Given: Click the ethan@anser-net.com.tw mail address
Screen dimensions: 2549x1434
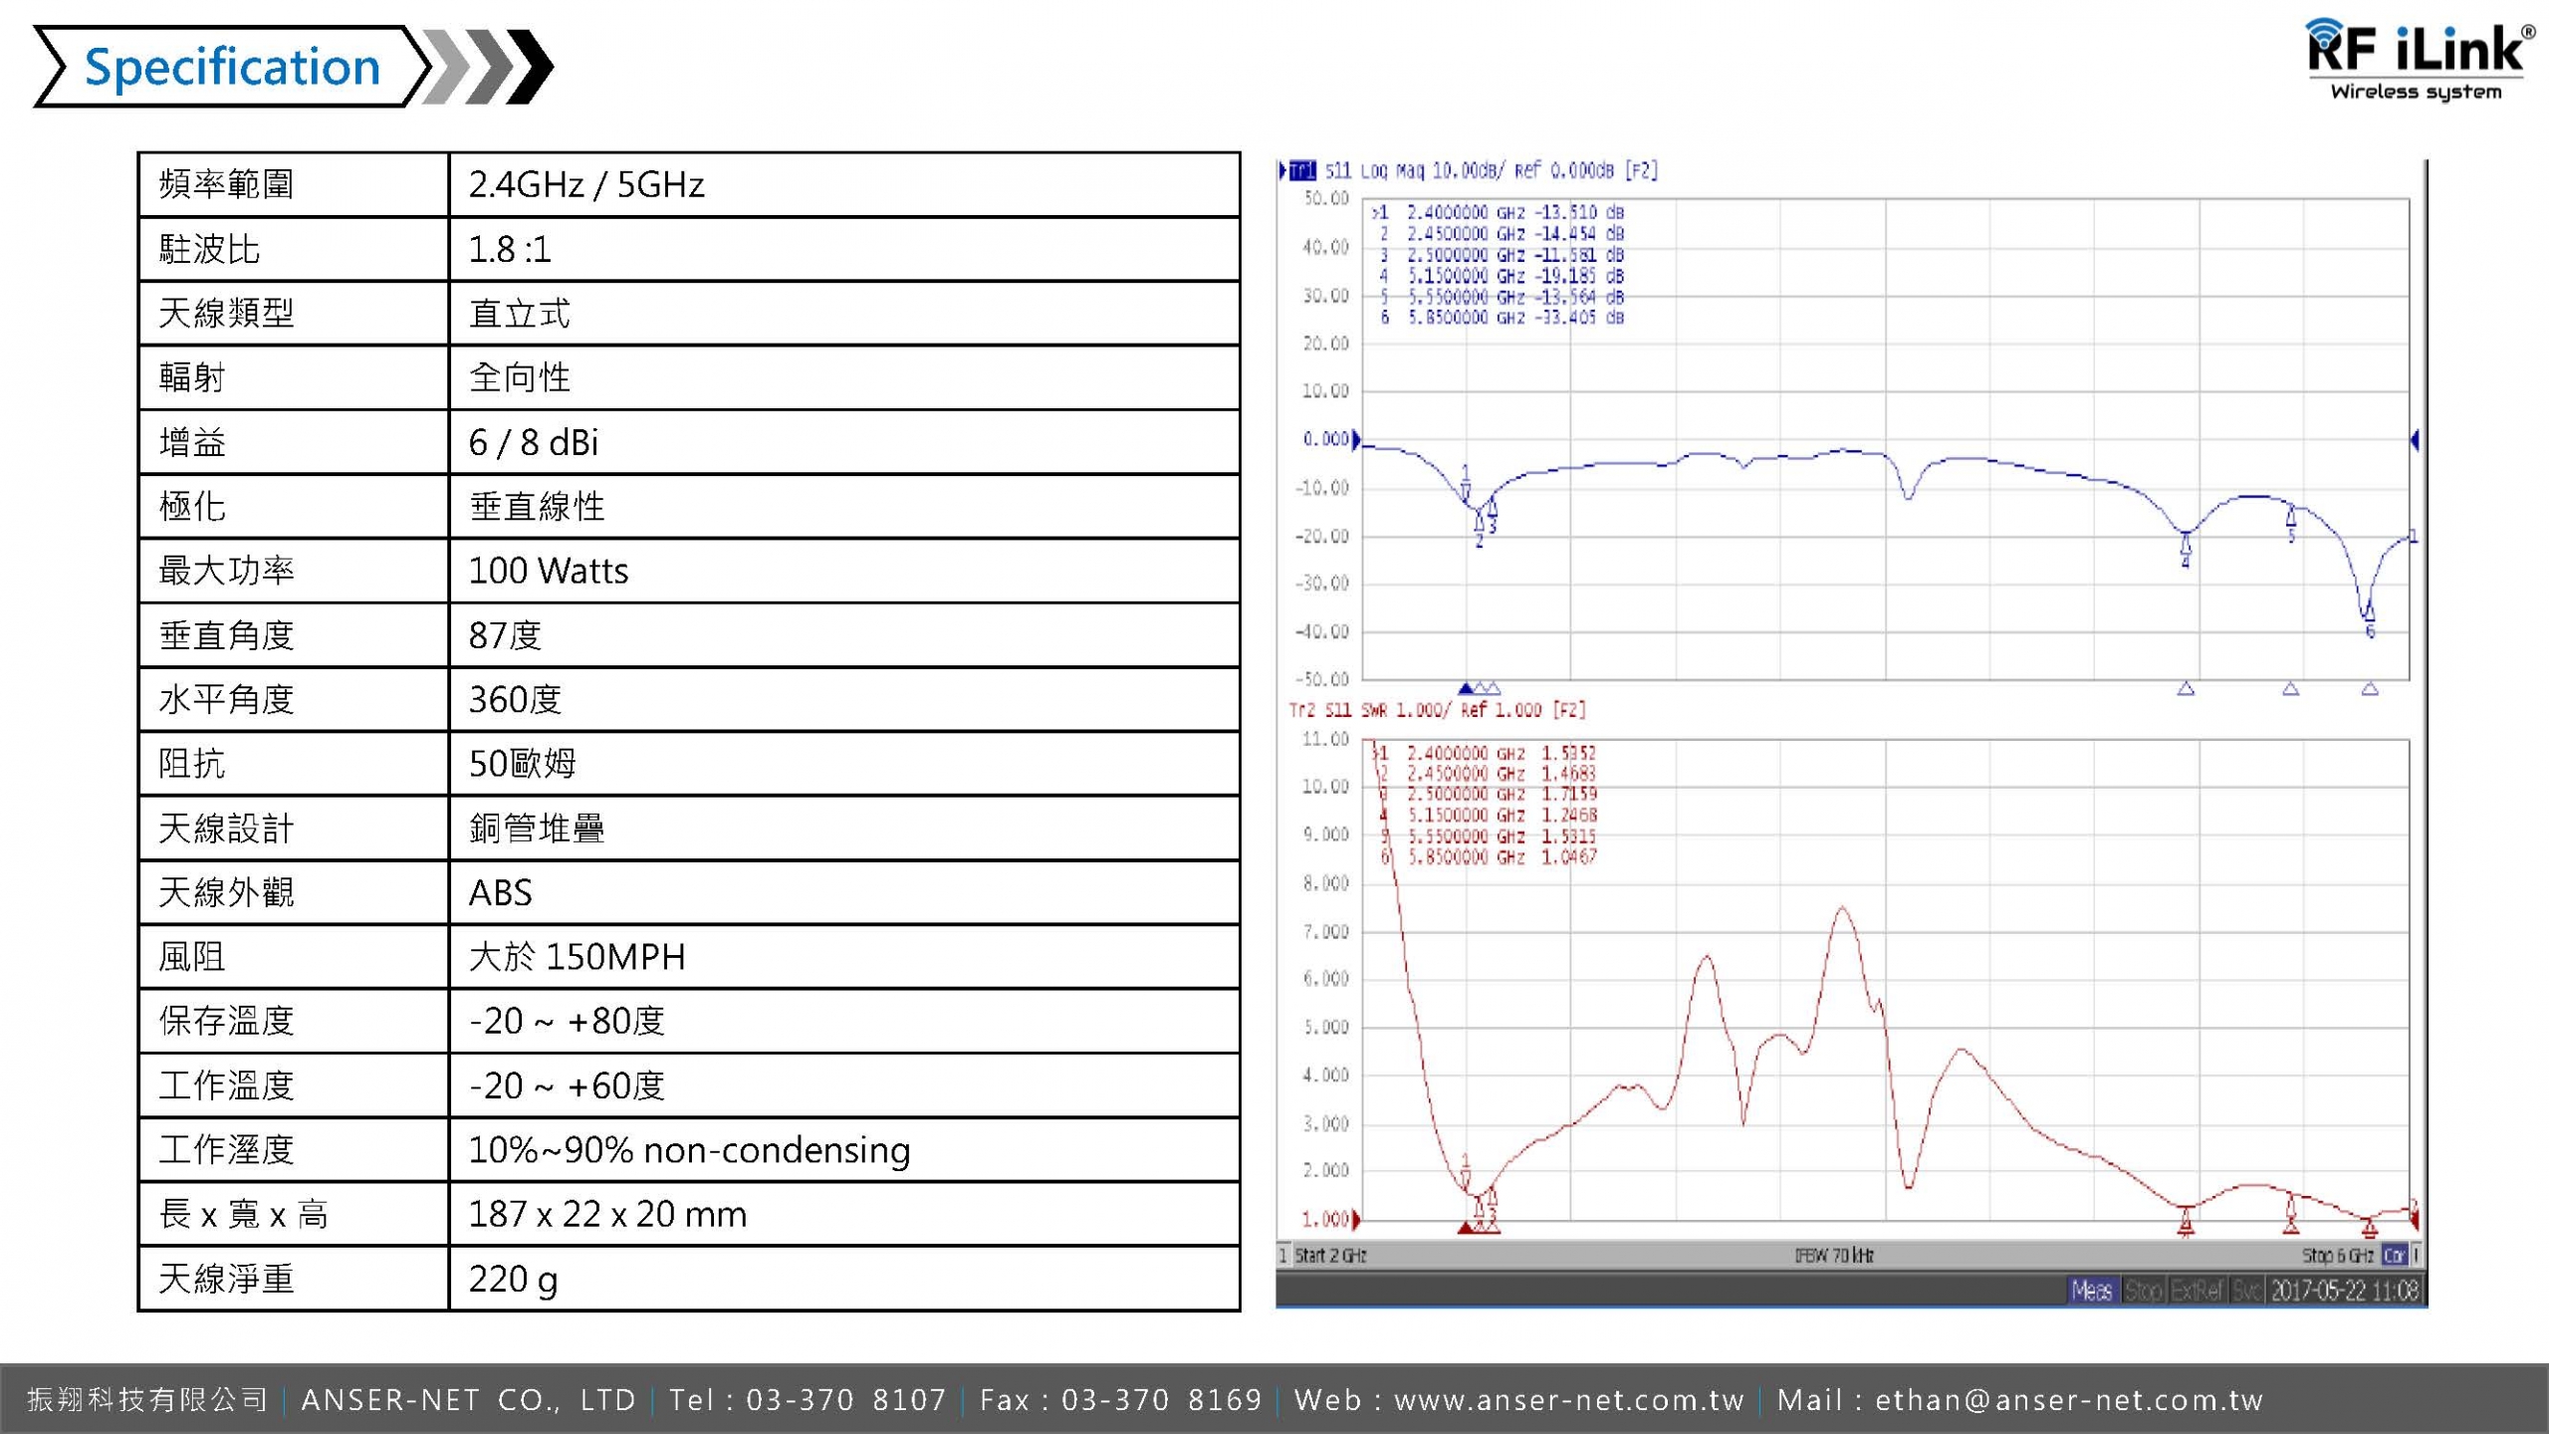Looking at the screenshot, I should (2069, 1400).
